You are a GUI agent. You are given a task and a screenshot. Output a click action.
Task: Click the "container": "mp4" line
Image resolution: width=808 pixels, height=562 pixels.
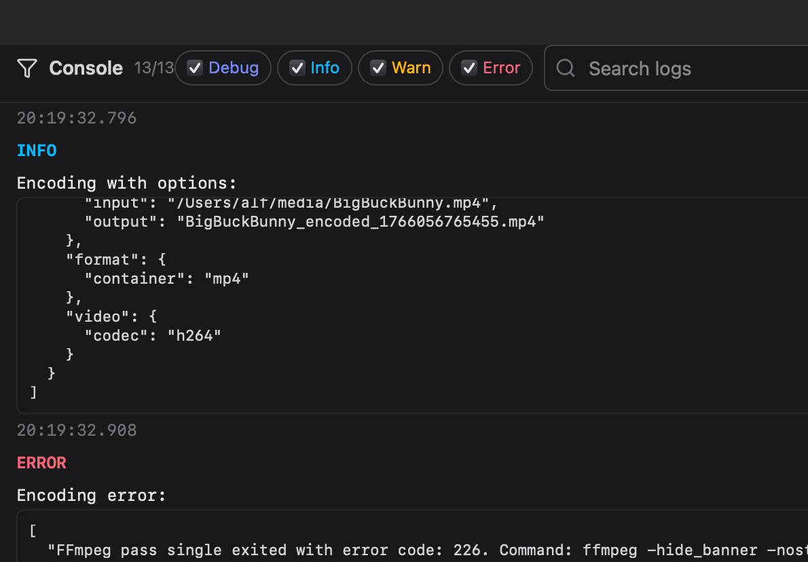click(x=167, y=278)
